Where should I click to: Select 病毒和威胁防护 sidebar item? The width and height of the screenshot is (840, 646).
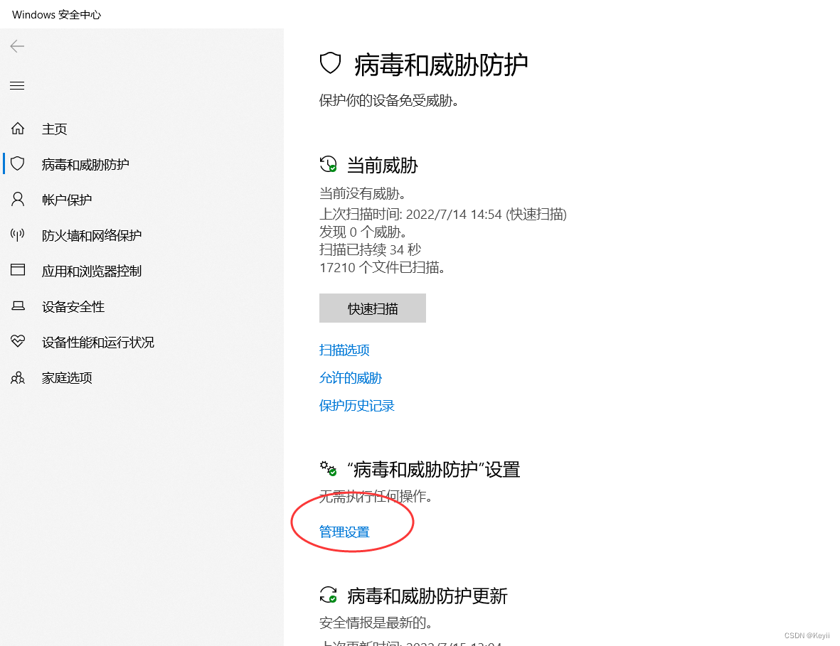pyautogui.click(x=86, y=164)
